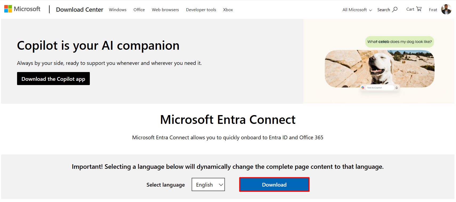Open the Xbox menu item
This screenshot has height=202, width=456.
[x=228, y=10]
